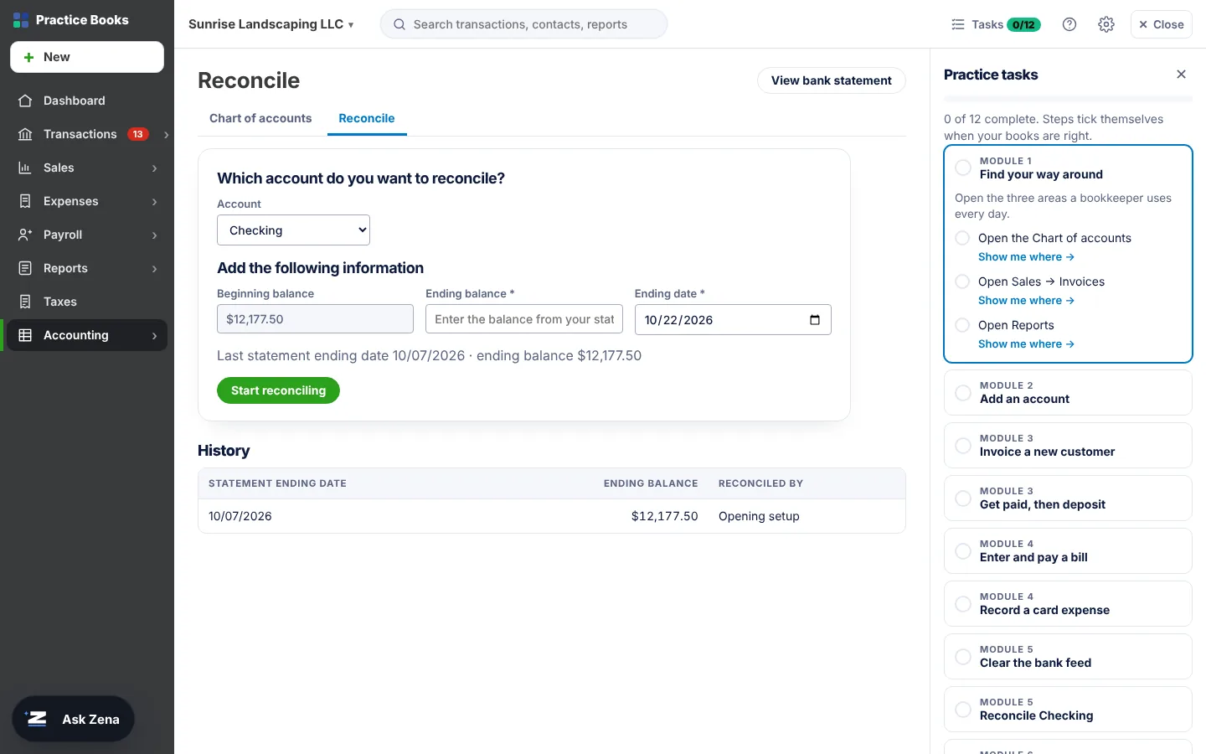The width and height of the screenshot is (1206, 754).
Task: Open the Reconcile Checking module card
Action: tap(1068, 709)
